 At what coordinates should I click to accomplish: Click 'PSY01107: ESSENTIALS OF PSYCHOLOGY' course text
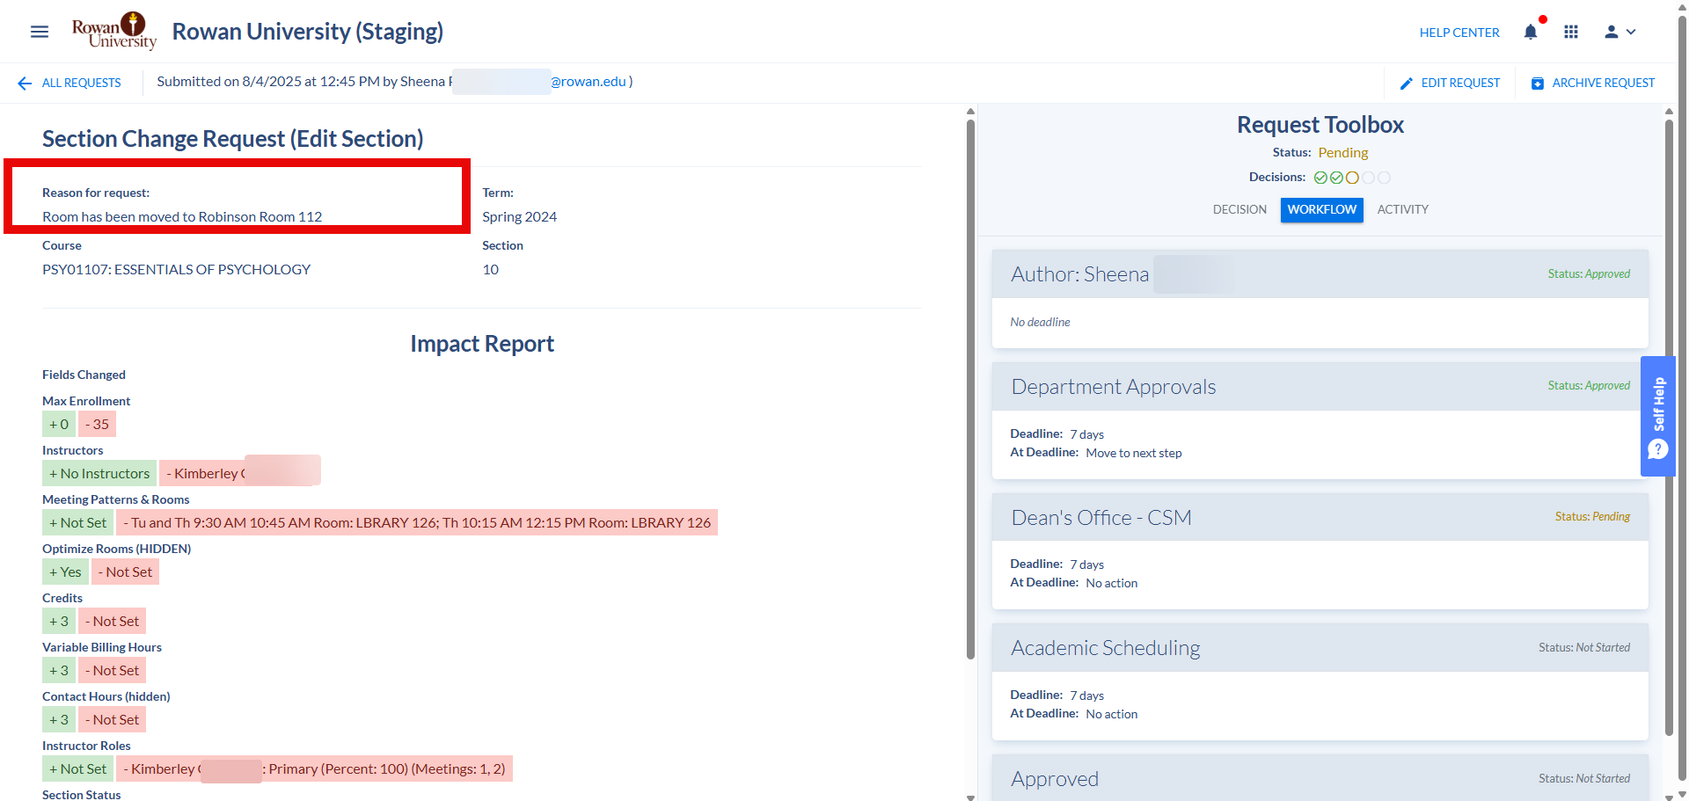[x=176, y=269]
